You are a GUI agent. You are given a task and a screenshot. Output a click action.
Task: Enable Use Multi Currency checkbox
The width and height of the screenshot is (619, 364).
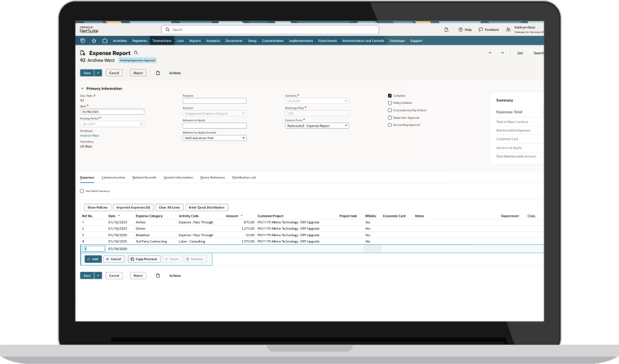[x=82, y=191]
